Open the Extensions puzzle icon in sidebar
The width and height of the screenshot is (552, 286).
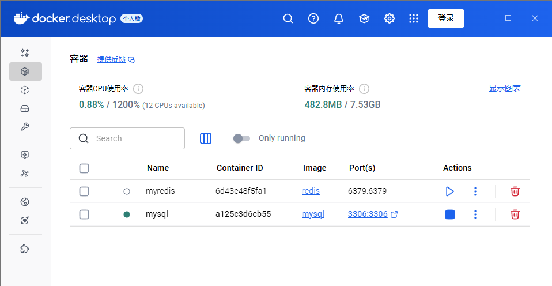click(25, 249)
